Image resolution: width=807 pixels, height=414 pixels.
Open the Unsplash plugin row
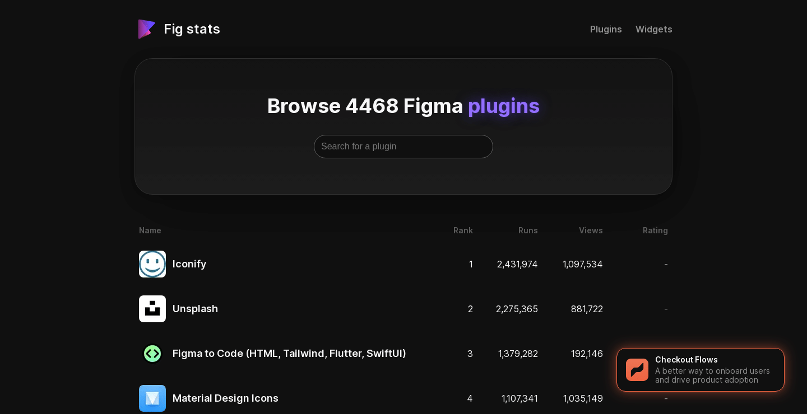195,309
